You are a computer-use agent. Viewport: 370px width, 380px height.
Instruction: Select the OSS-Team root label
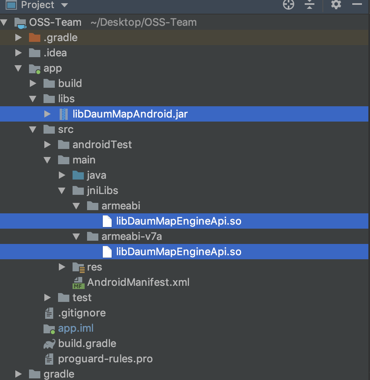[55, 22]
